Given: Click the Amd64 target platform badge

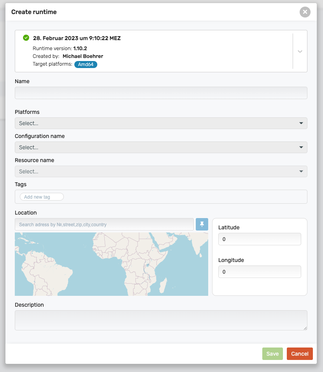Looking at the screenshot, I should [86, 64].
